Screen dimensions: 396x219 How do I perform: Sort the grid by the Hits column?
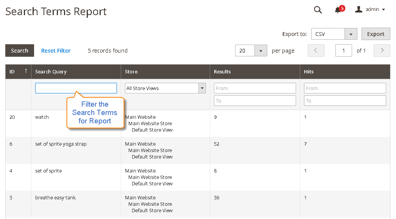(309, 71)
